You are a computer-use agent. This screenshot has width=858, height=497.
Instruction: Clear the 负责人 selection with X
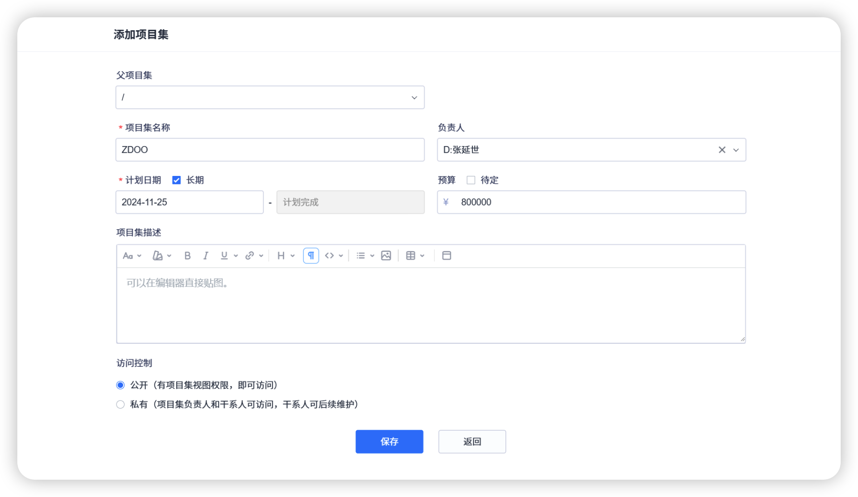pyautogui.click(x=722, y=150)
